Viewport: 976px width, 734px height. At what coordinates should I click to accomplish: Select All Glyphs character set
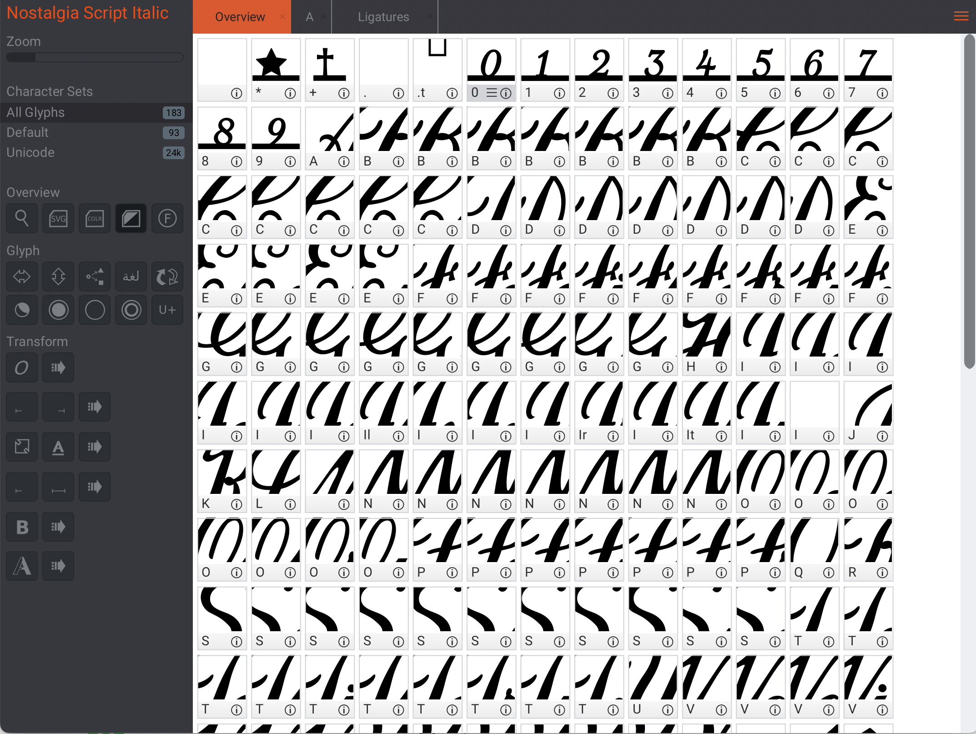coord(96,113)
